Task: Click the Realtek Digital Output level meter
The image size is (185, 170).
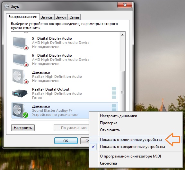Action: tap(114, 93)
